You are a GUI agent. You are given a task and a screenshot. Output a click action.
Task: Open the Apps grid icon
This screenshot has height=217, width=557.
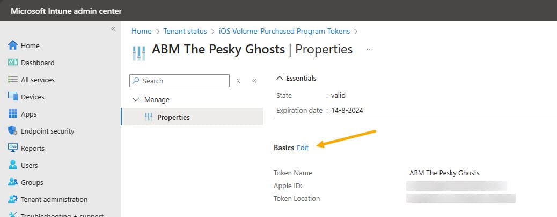(x=13, y=114)
